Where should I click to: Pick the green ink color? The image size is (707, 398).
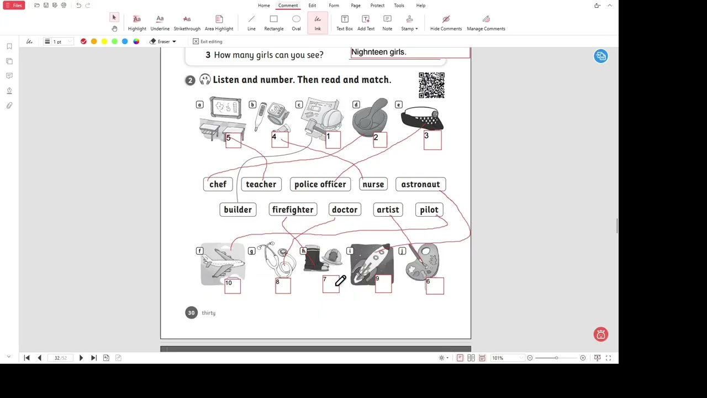click(114, 41)
